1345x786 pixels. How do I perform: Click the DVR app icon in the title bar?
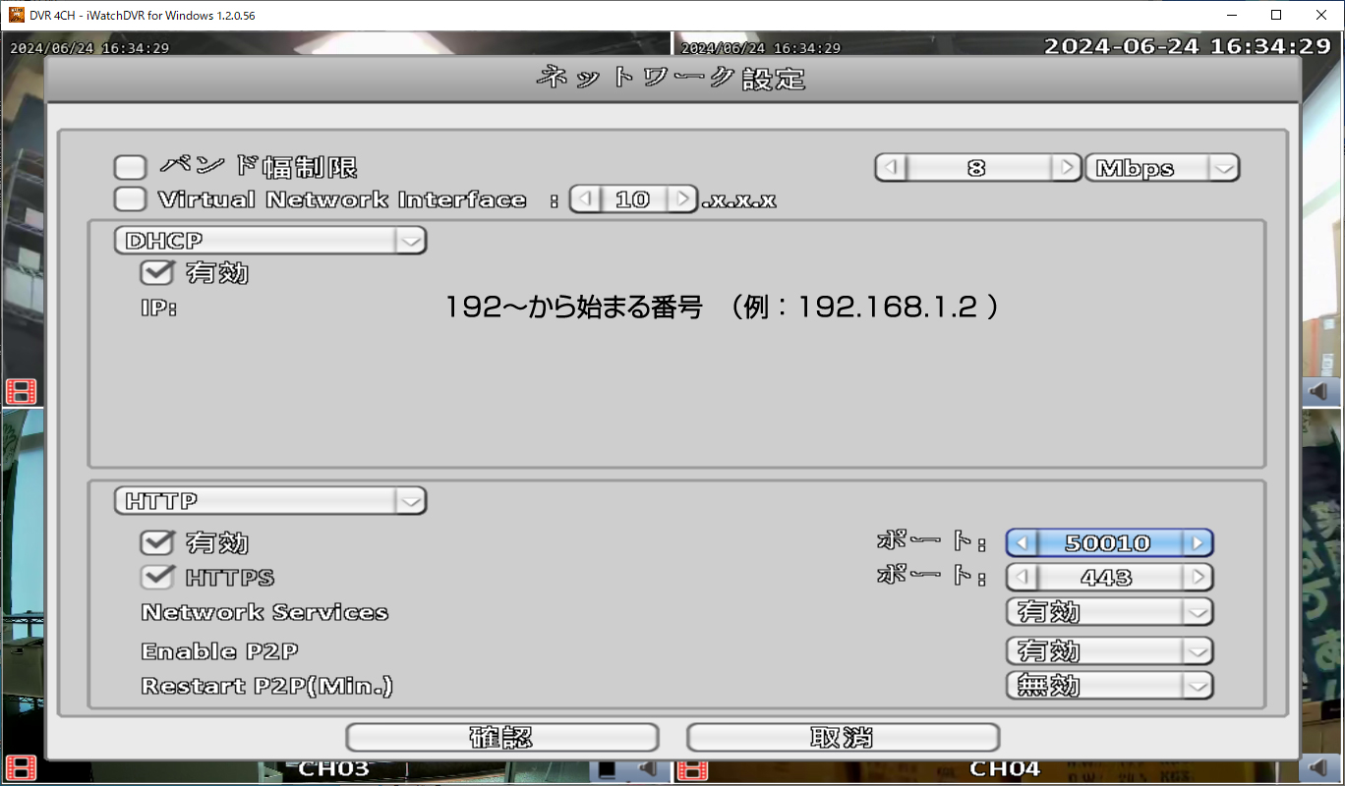tap(16, 14)
